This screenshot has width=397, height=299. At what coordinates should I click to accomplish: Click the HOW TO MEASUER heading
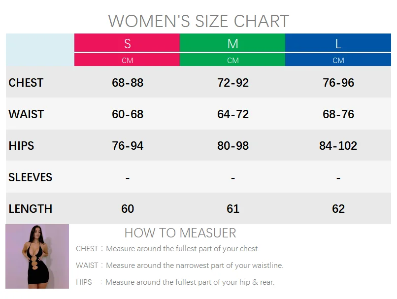(x=180, y=233)
